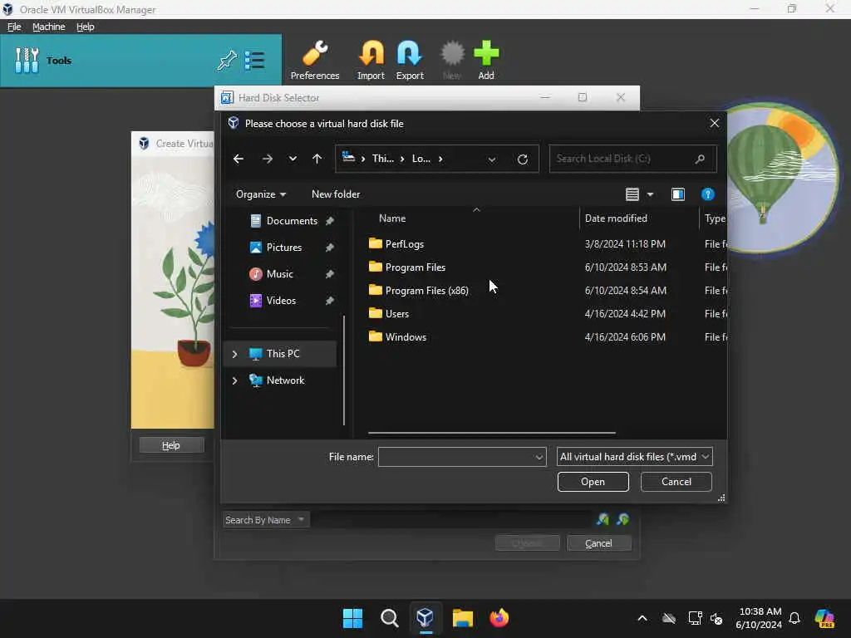
Task: Go back in file dialog
Action: click(x=239, y=159)
